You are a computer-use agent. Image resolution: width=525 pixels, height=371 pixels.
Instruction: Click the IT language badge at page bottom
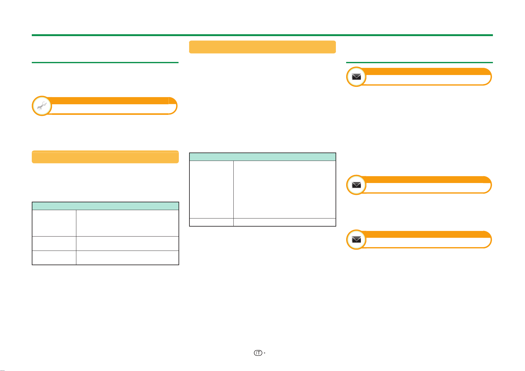(x=258, y=353)
